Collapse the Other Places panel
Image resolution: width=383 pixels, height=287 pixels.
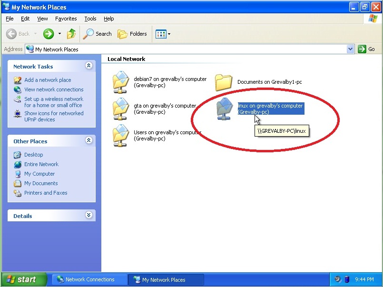pos(88,140)
